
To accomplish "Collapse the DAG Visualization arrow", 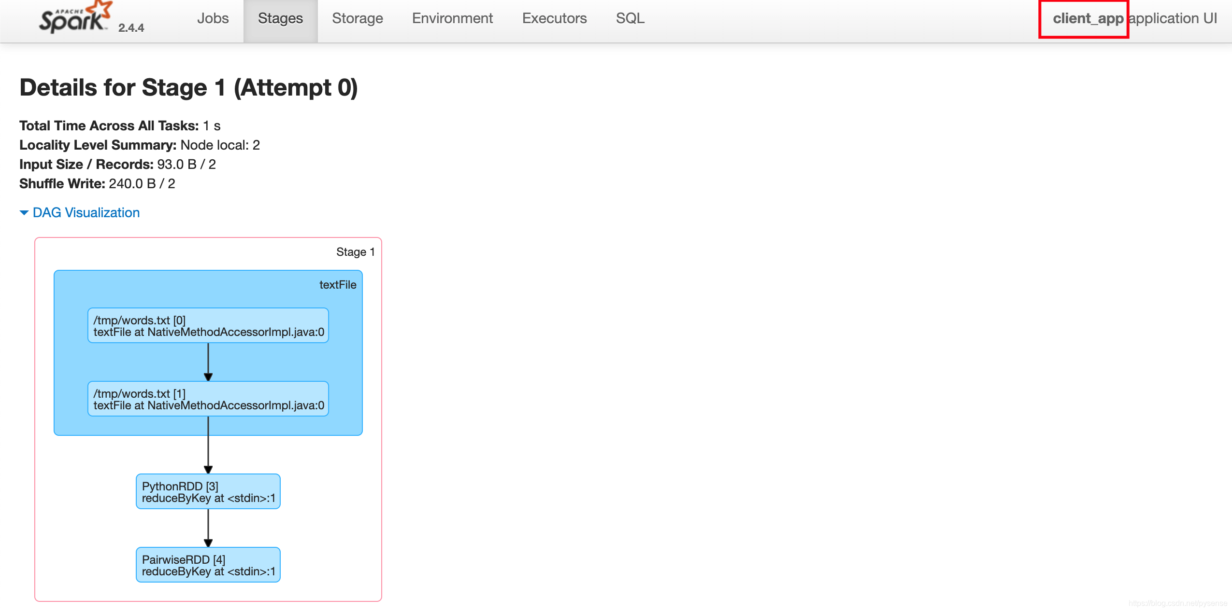I will pyautogui.click(x=24, y=213).
